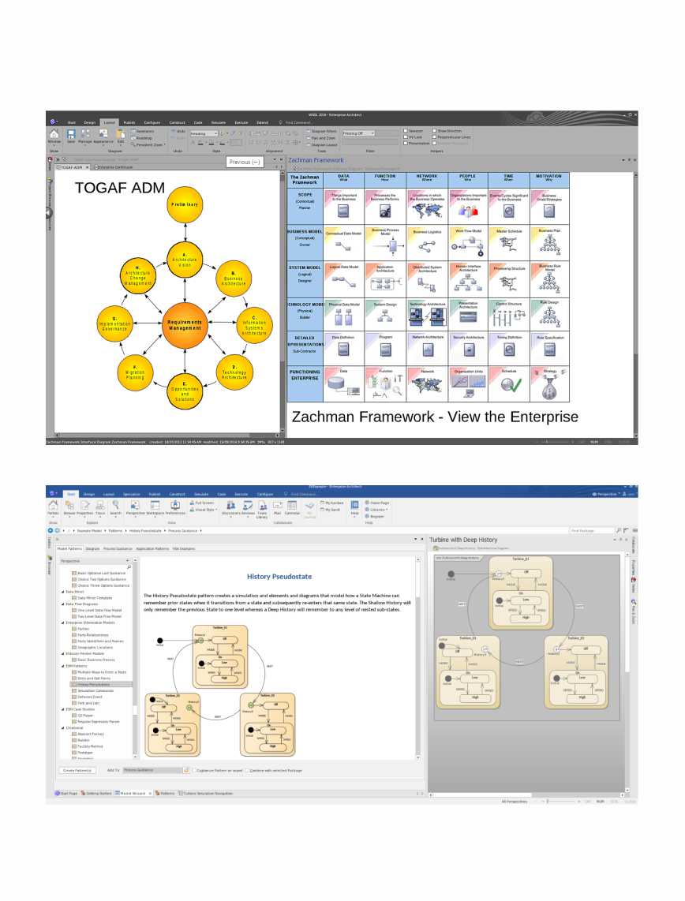Open the Visual Style dropdown
The image size is (685, 901).
click(x=204, y=510)
